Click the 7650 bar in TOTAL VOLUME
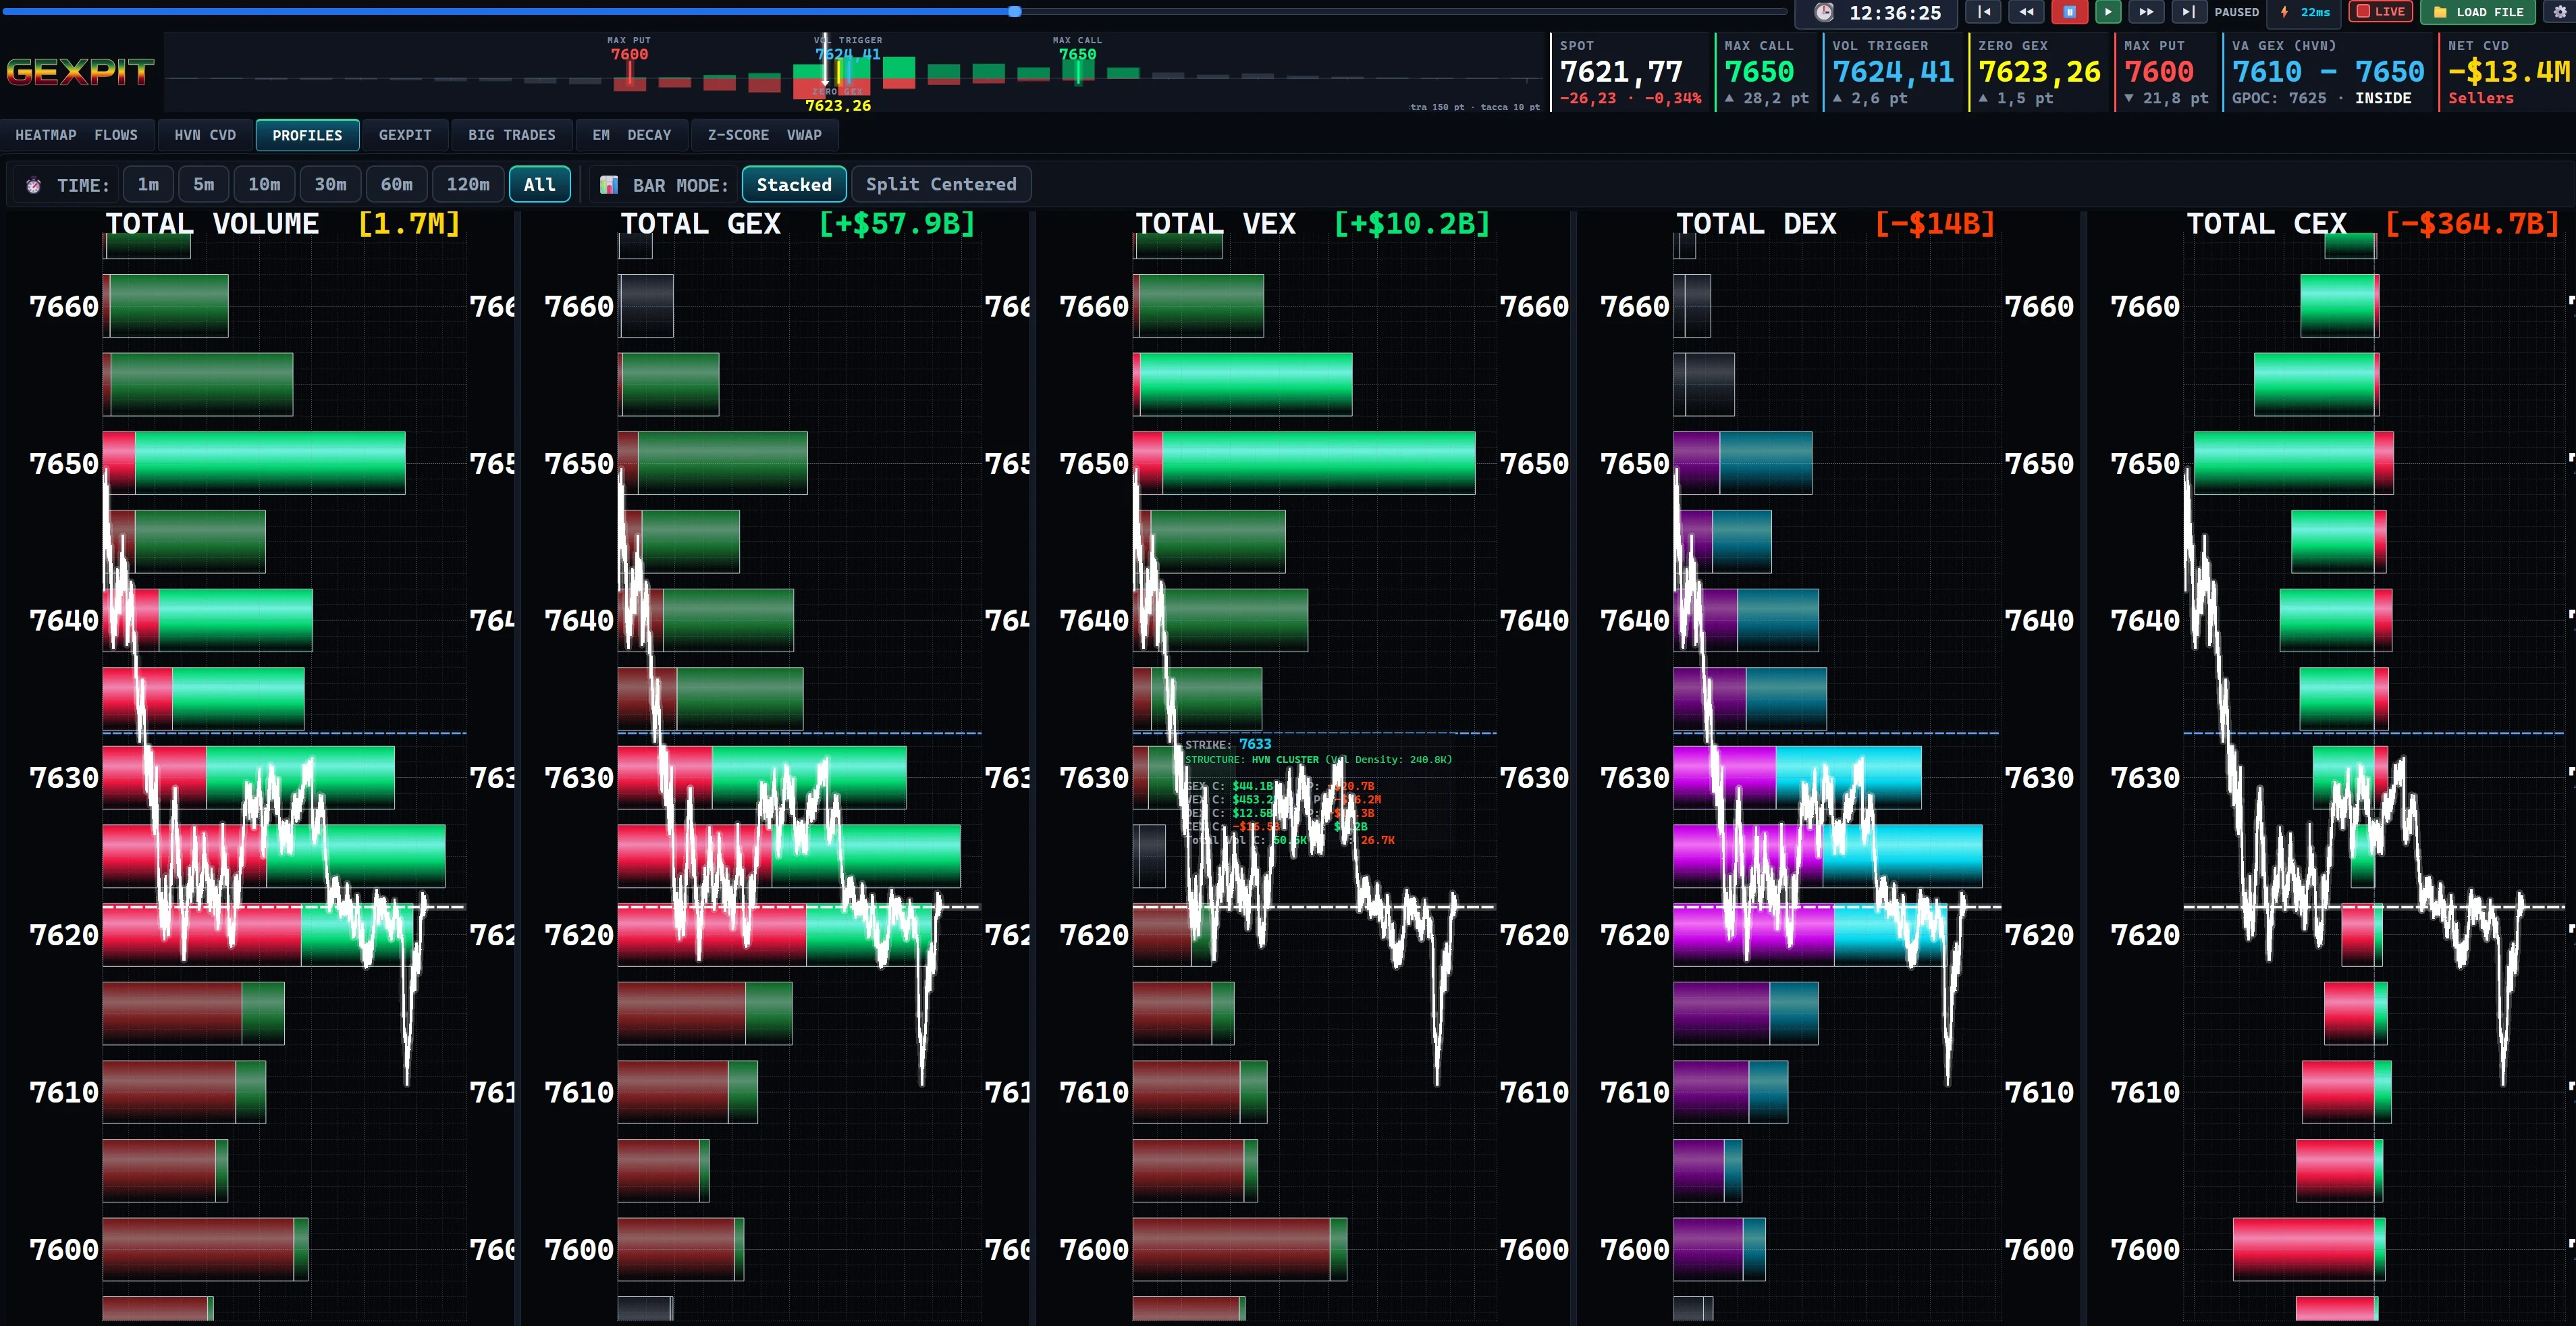The width and height of the screenshot is (2576, 1326). [254, 463]
